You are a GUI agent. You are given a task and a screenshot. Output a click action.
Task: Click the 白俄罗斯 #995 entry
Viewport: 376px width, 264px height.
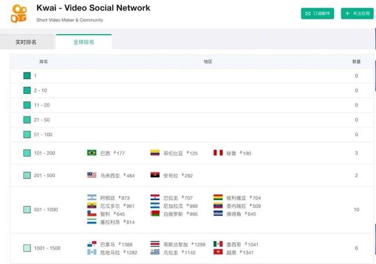point(180,214)
